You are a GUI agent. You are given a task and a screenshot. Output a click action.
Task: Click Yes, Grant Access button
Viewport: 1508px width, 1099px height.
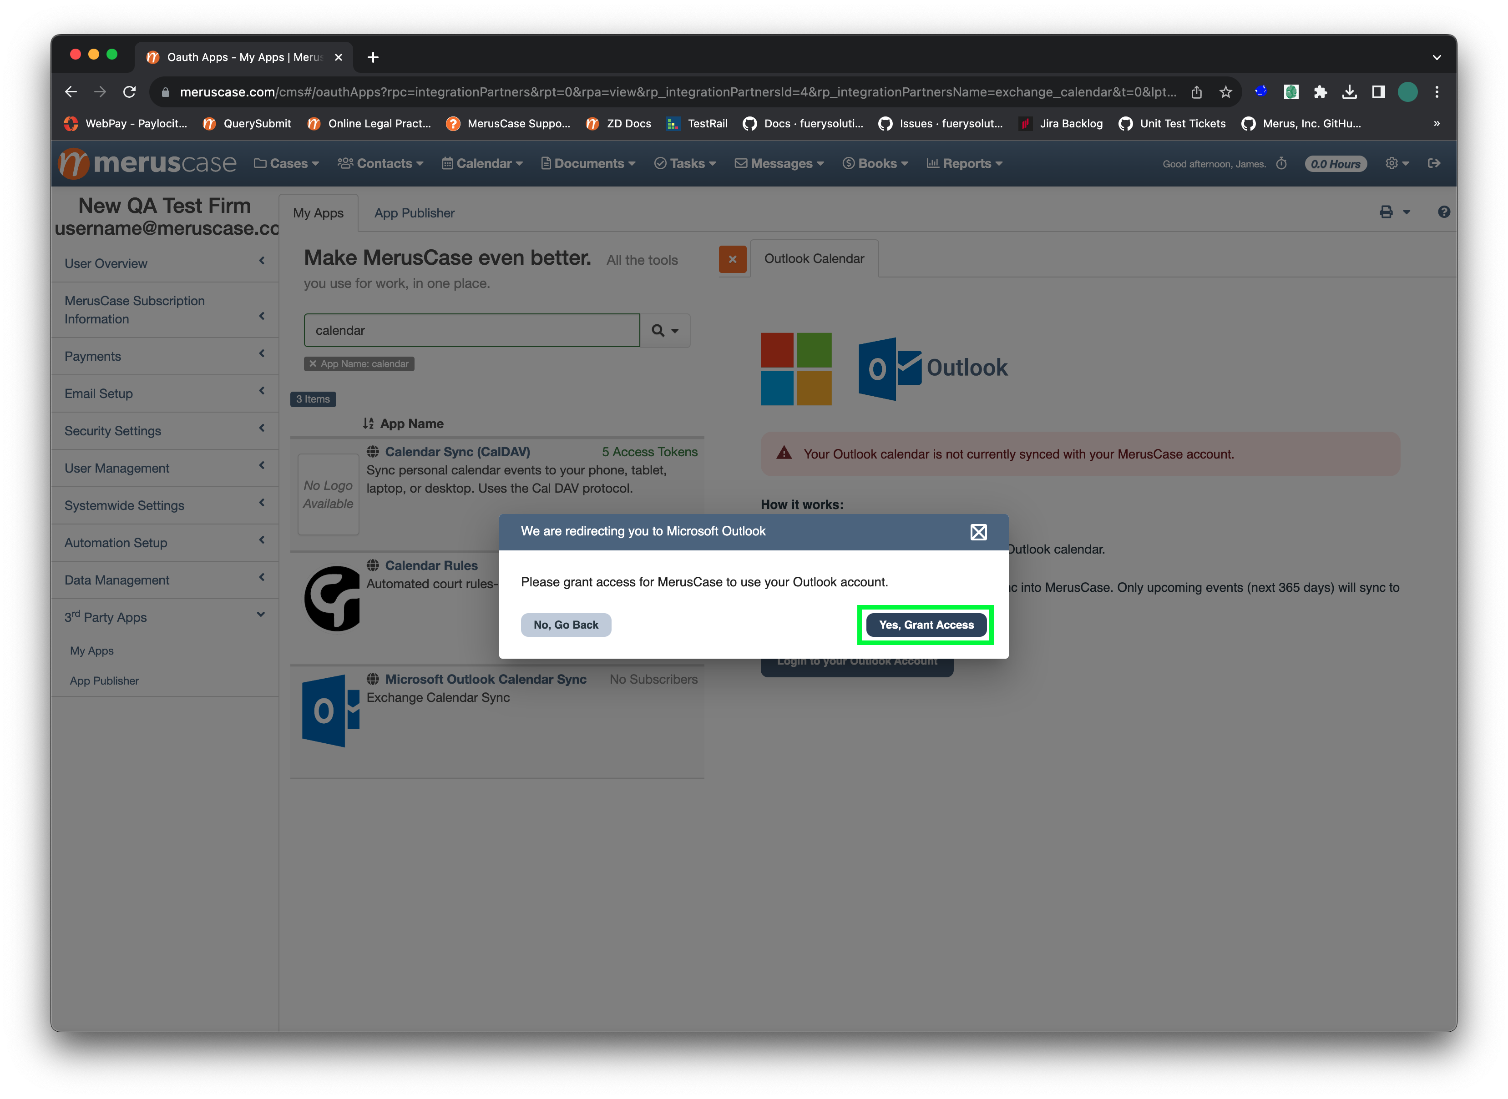(x=926, y=625)
